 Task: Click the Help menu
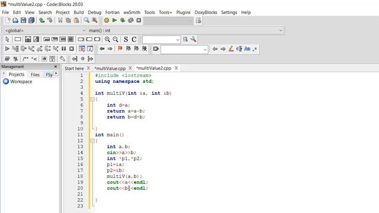pyautogui.click(x=246, y=12)
